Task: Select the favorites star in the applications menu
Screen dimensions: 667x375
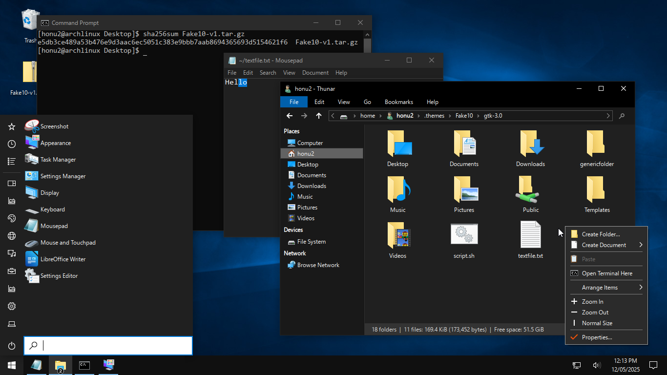Action: pyautogui.click(x=11, y=126)
